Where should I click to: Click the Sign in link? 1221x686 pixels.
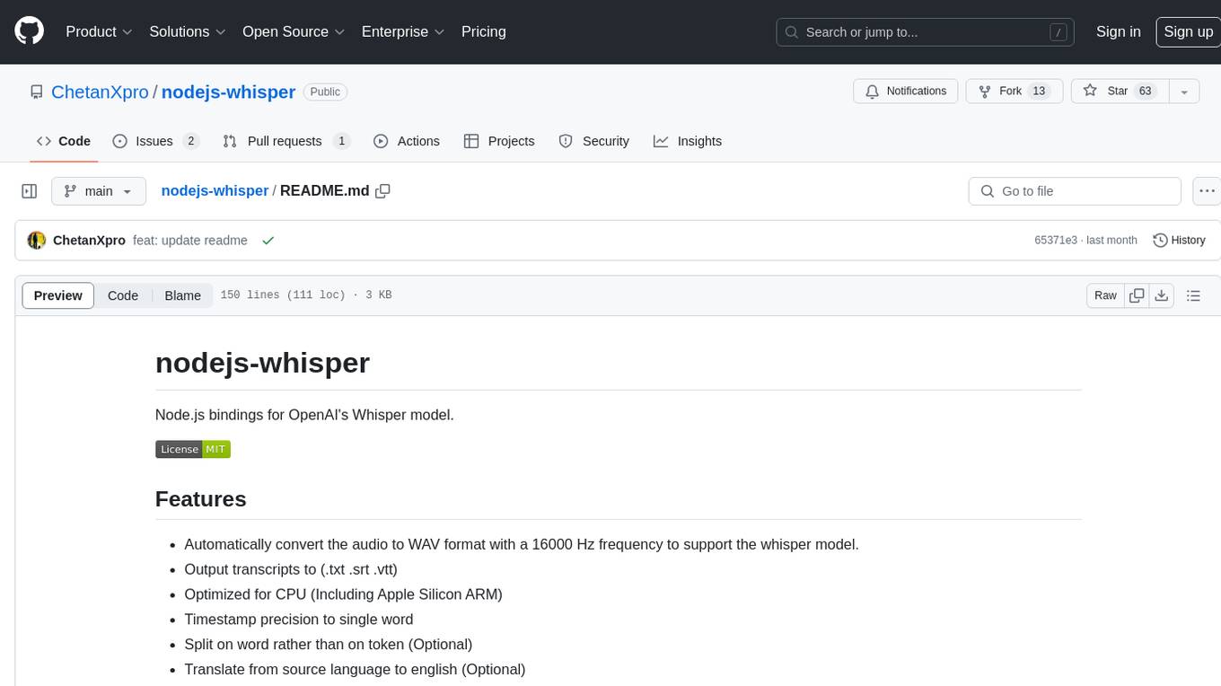coord(1118,31)
